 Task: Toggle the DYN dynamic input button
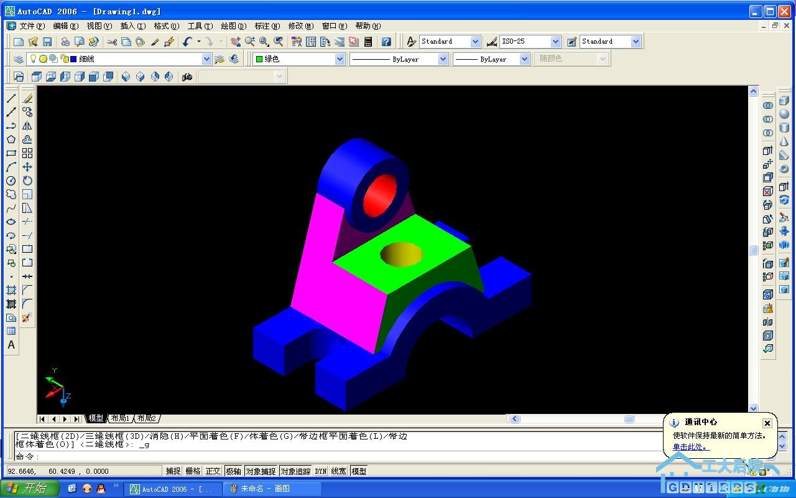point(320,471)
